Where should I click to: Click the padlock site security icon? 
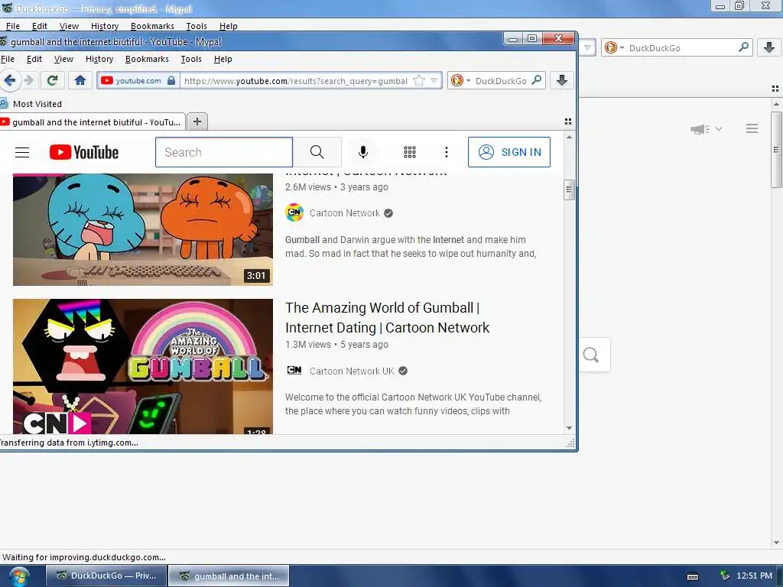tap(171, 80)
